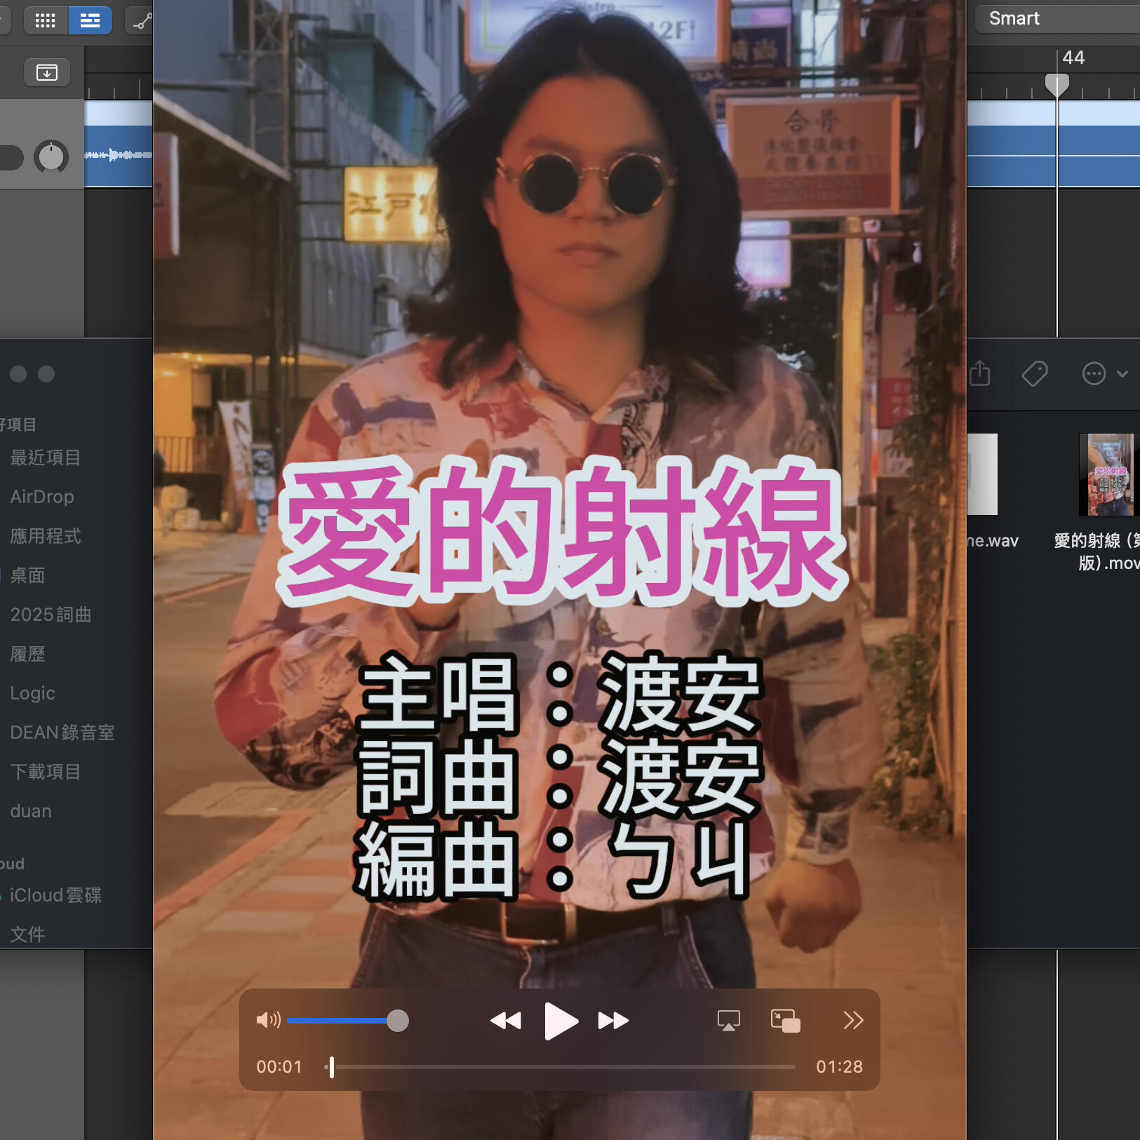The width and height of the screenshot is (1140, 1140).
Task: Select the 愛的射線 .mov file thumbnail
Action: click(x=1108, y=475)
